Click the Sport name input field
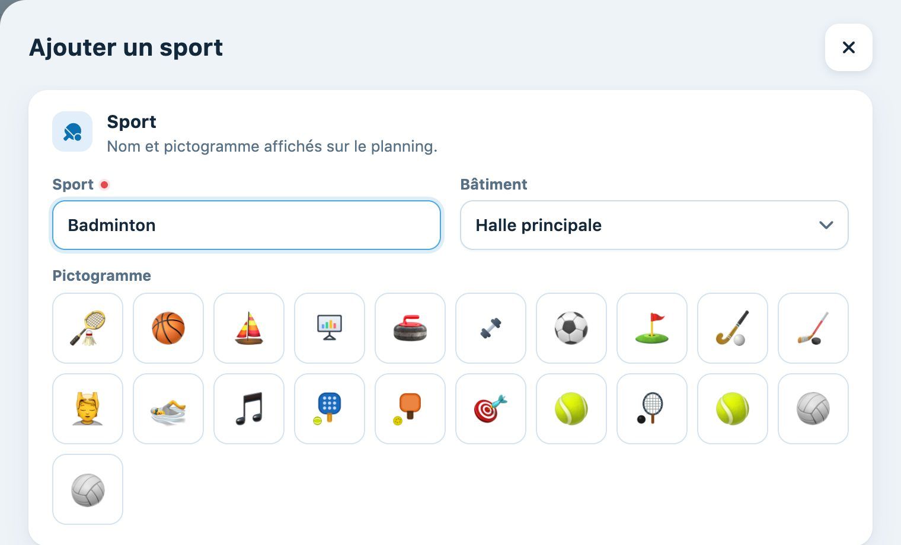901x545 pixels. point(247,225)
